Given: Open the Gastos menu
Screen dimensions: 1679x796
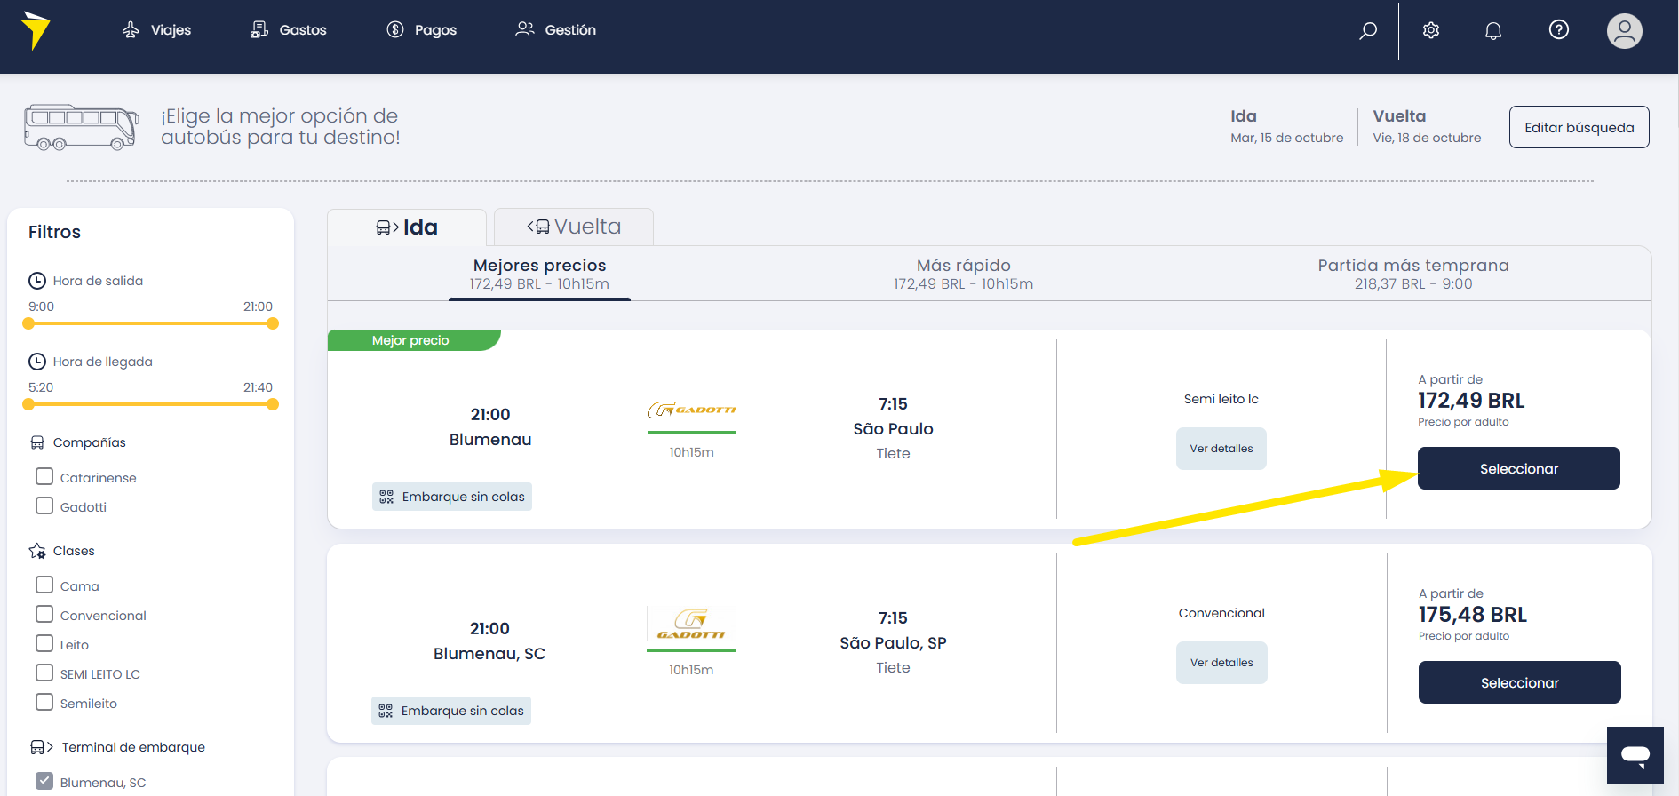Looking at the screenshot, I should coord(289,30).
